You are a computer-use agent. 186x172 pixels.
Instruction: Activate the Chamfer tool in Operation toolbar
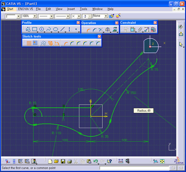tap(95, 30)
